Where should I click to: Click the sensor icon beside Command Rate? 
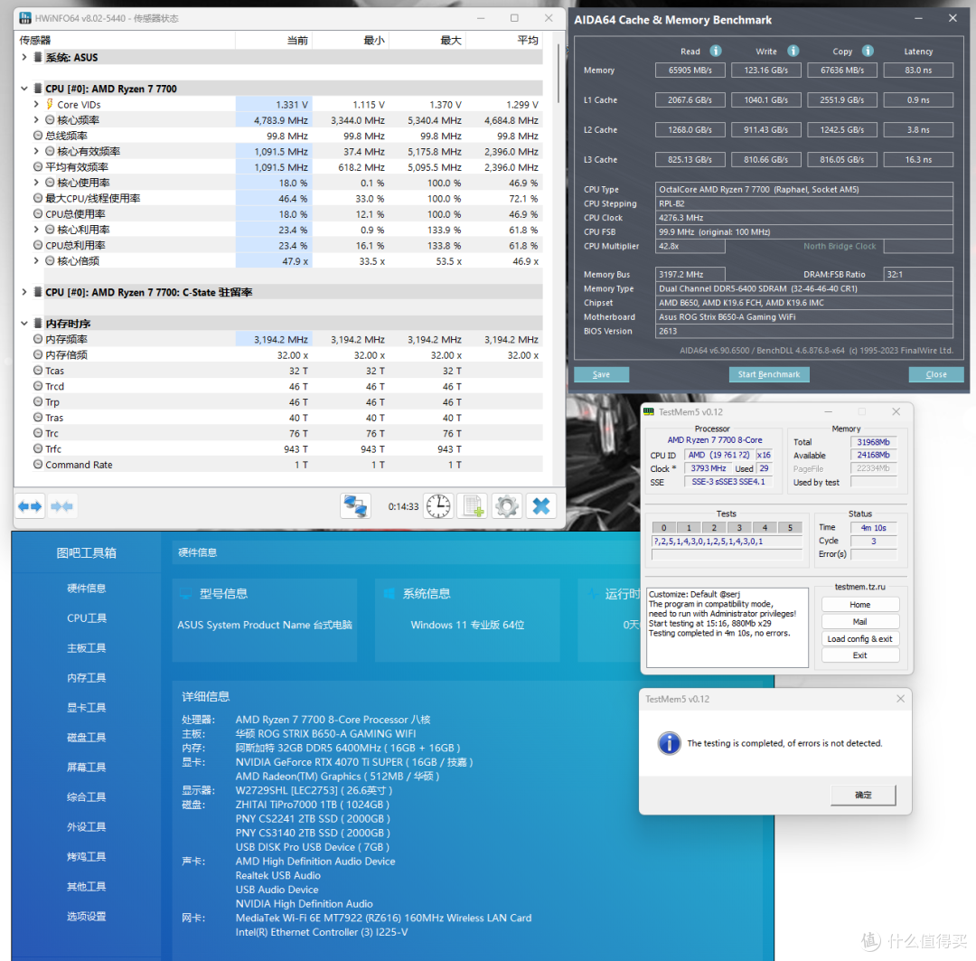(38, 464)
